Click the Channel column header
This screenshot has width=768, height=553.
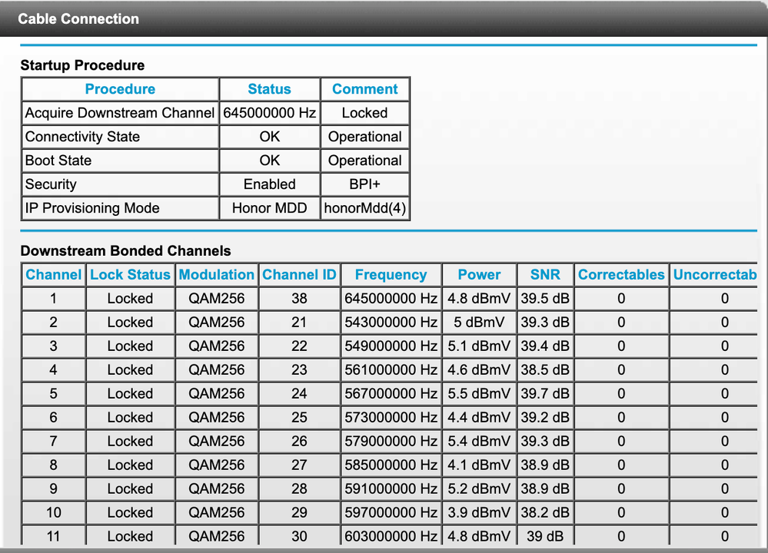pyautogui.click(x=53, y=274)
